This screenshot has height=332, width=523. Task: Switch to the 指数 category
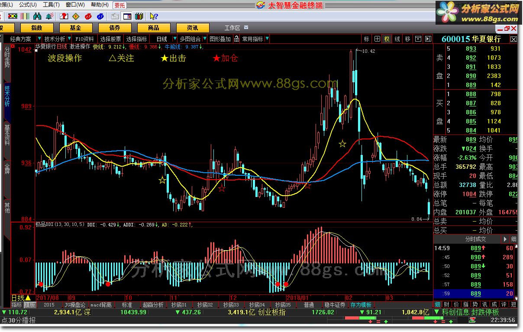tap(37, 28)
